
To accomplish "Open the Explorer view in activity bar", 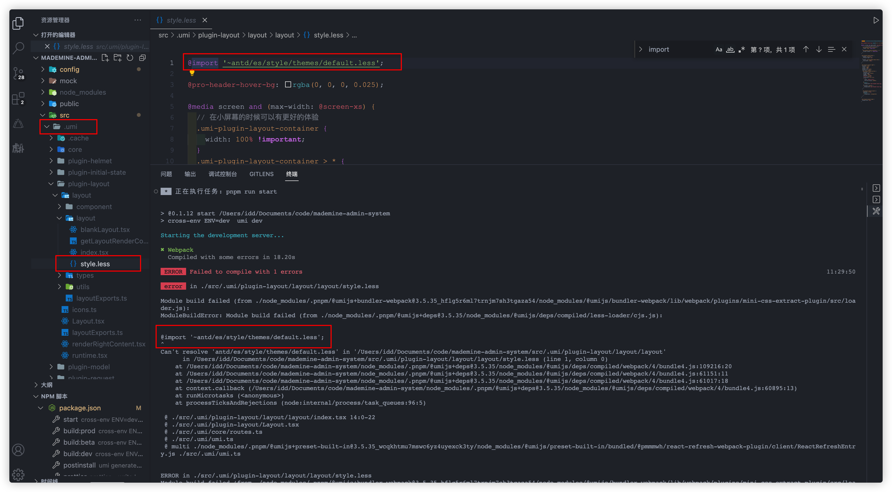I will 18,24.
